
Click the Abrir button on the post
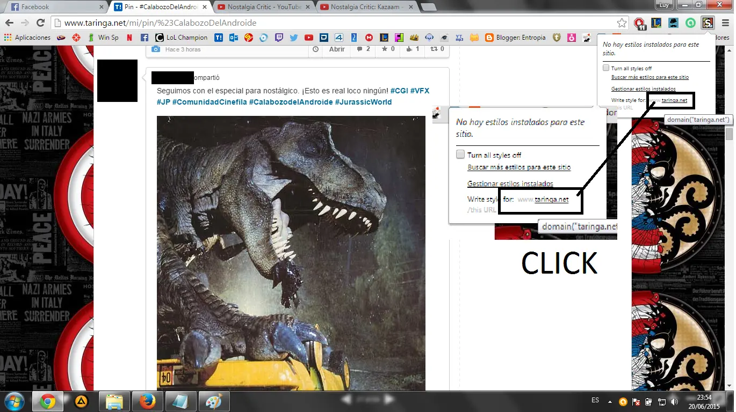[337, 49]
